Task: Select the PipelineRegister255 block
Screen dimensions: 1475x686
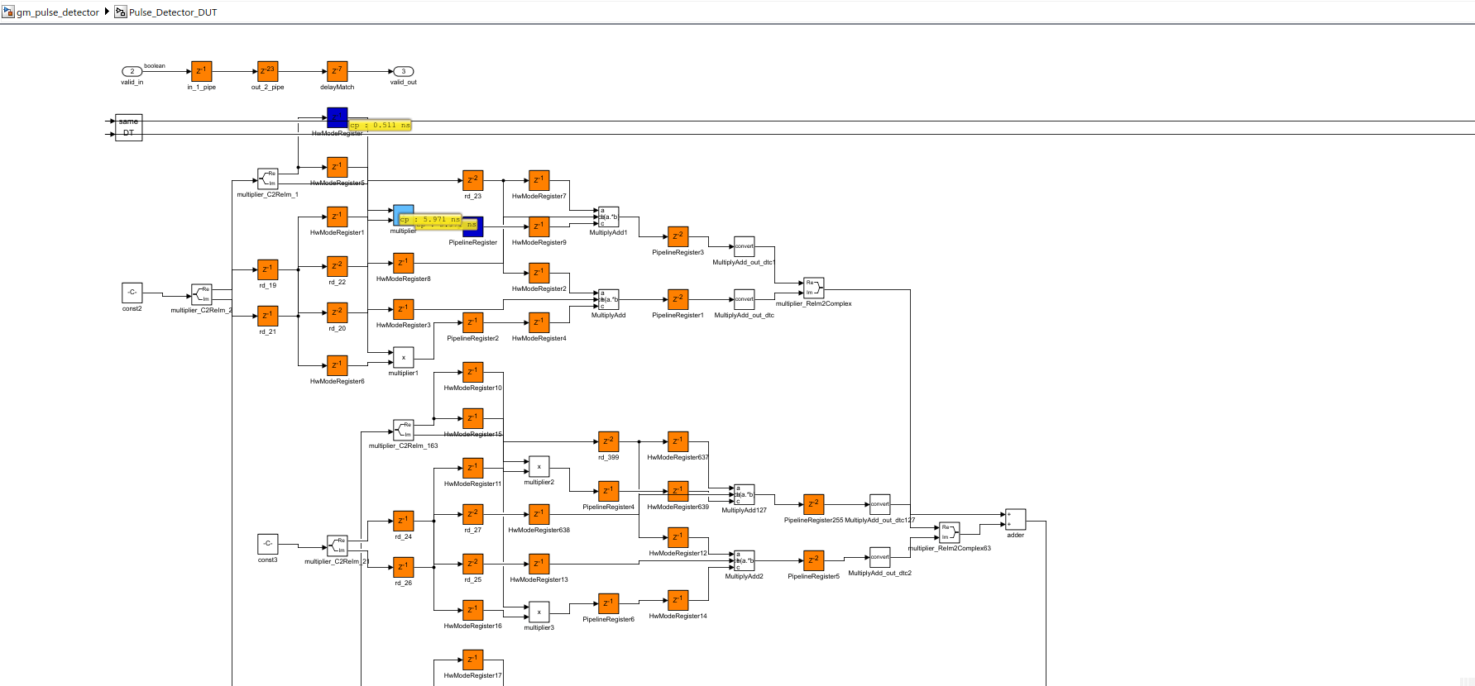Action: pos(814,504)
